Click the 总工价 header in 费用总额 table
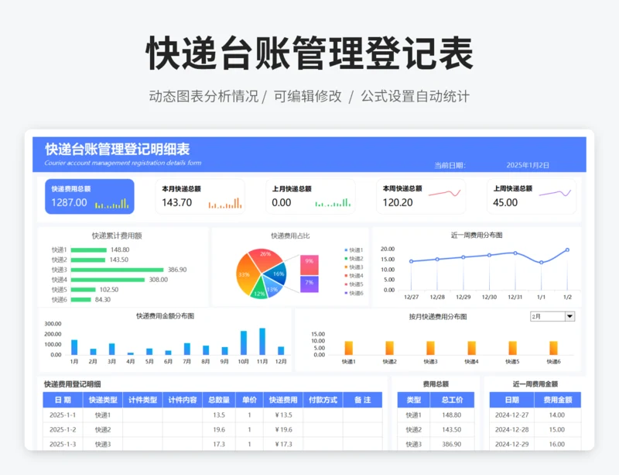The image size is (619, 475). (x=452, y=400)
